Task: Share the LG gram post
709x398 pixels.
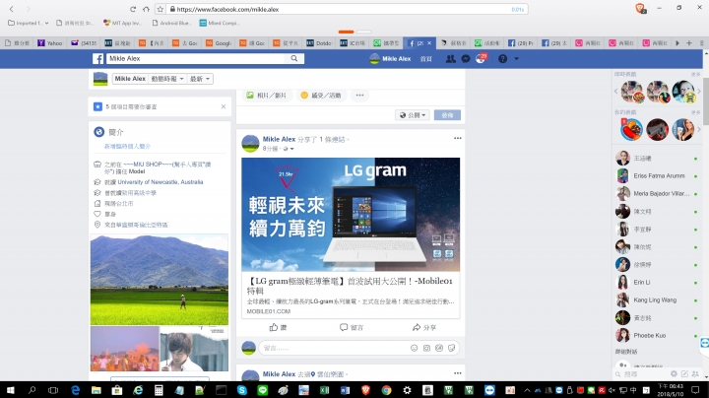Action: pyautogui.click(x=424, y=327)
